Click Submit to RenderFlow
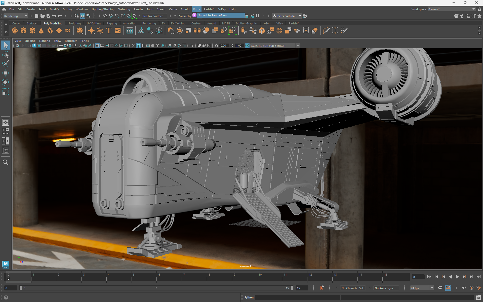This screenshot has height=302, width=483. click(x=219, y=15)
